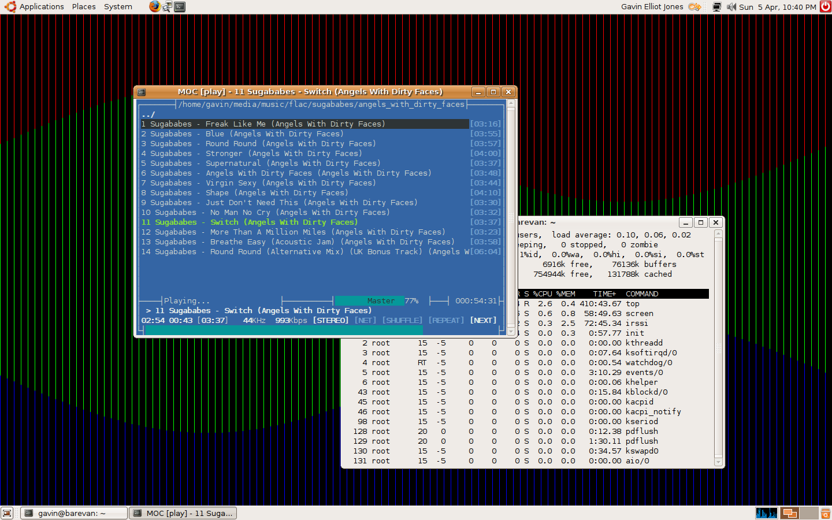Open the terminal launcher in top panel
The height and width of the screenshot is (520, 832).
pos(180,7)
